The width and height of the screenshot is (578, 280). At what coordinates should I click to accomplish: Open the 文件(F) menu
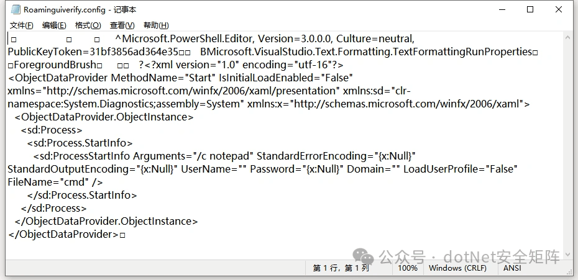(21, 25)
